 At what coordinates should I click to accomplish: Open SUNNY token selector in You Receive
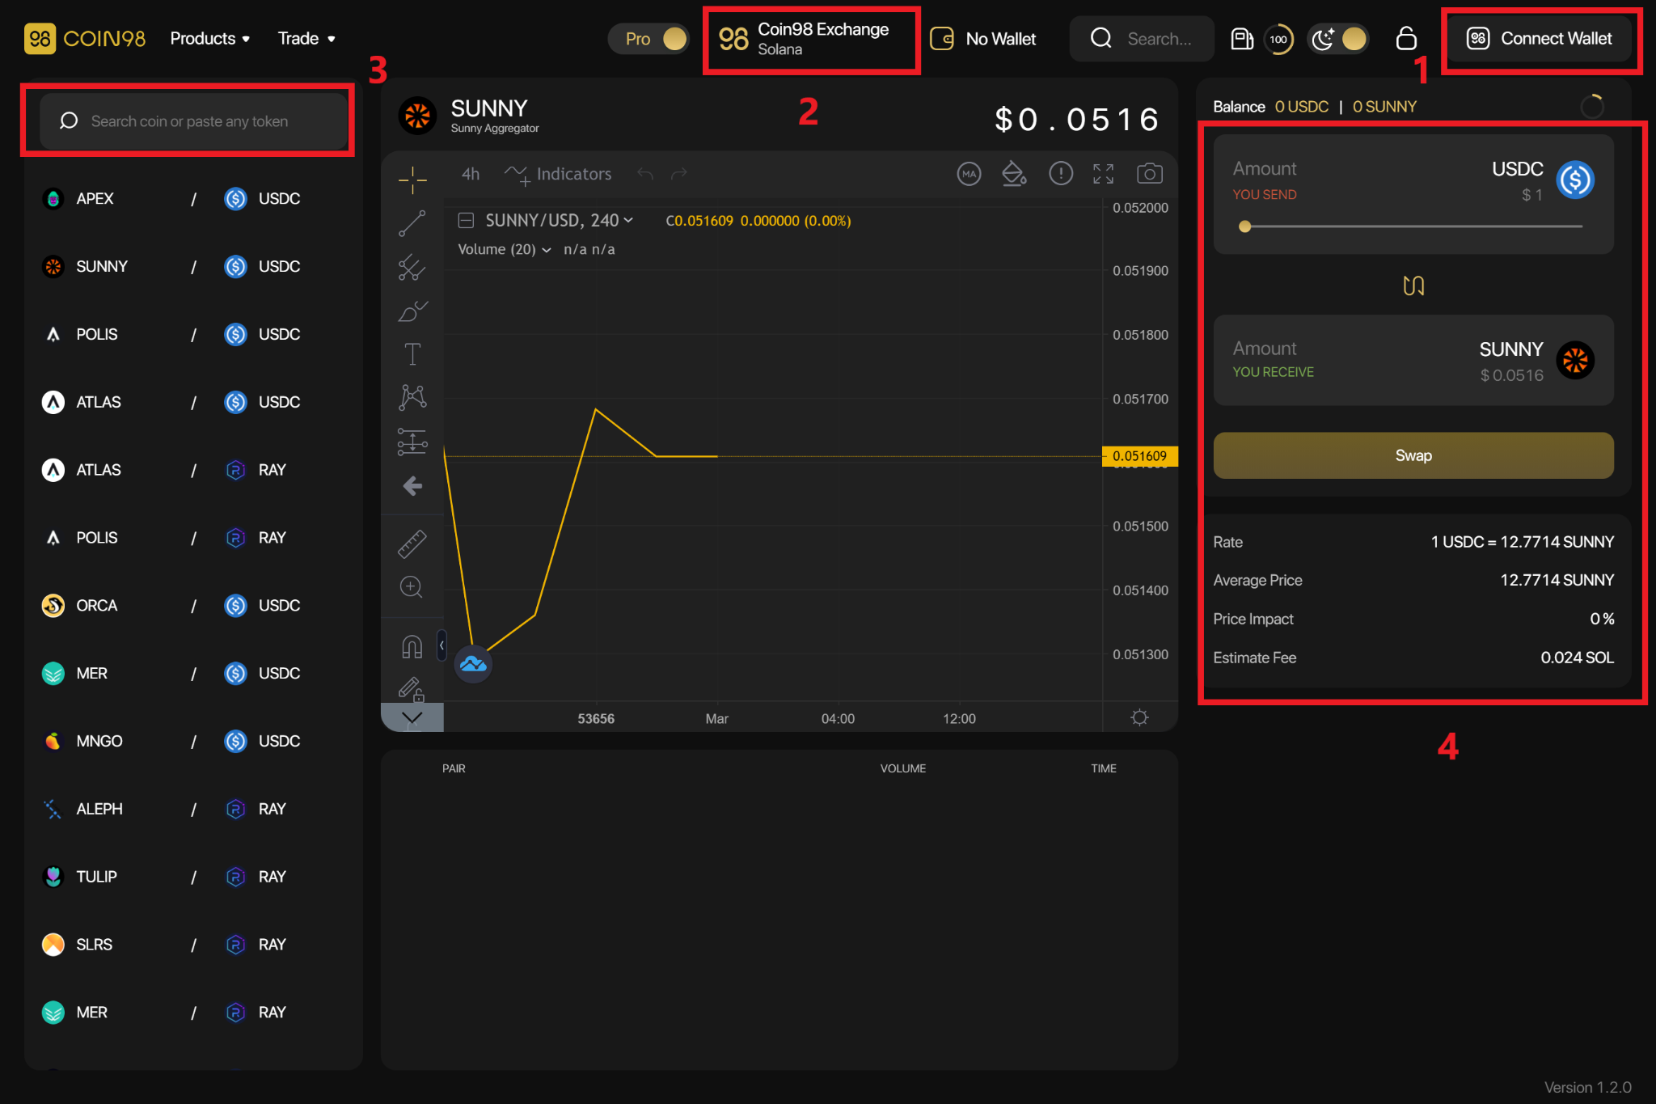click(x=1536, y=360)
